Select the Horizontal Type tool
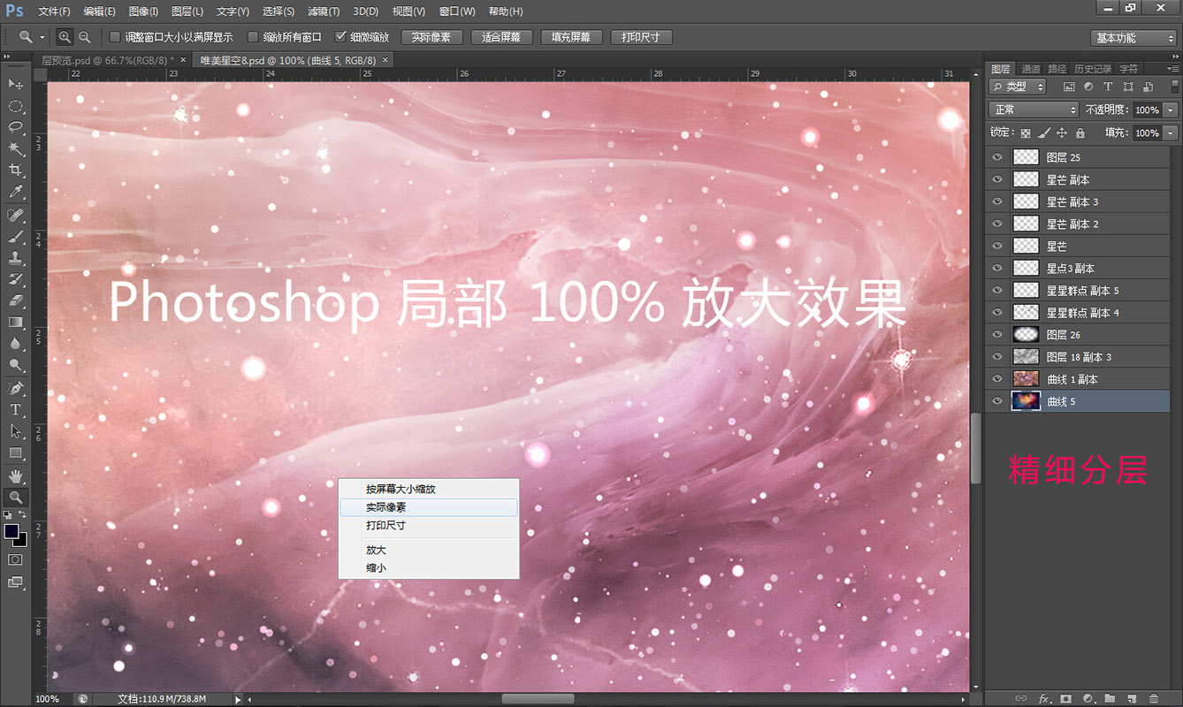 pos(16,410)
